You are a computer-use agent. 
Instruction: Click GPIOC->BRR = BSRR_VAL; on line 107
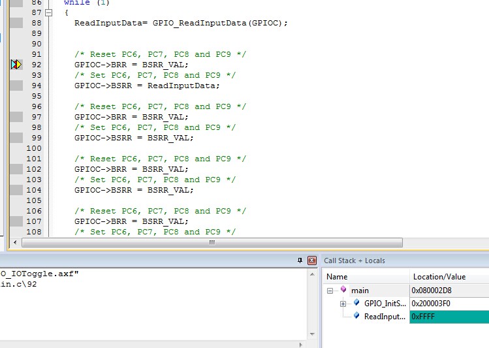tap(131, 221)
